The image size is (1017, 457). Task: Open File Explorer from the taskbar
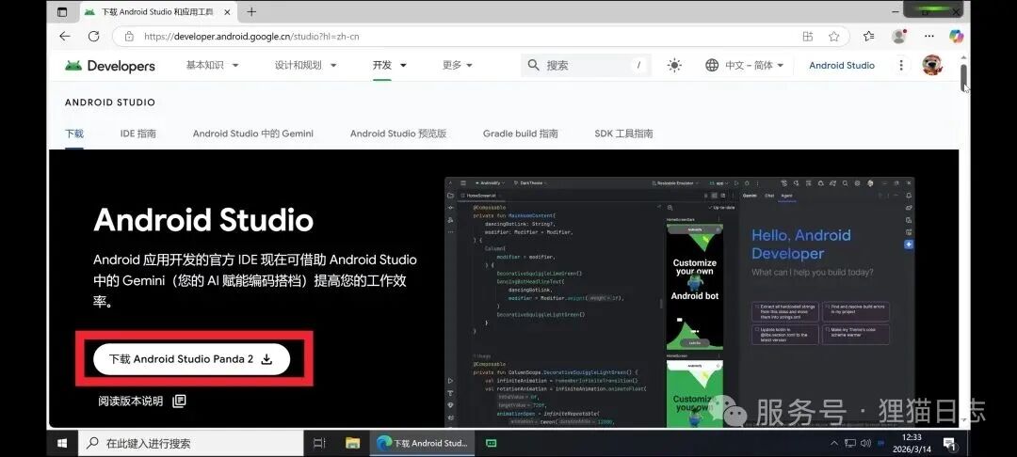click(352, 444)
